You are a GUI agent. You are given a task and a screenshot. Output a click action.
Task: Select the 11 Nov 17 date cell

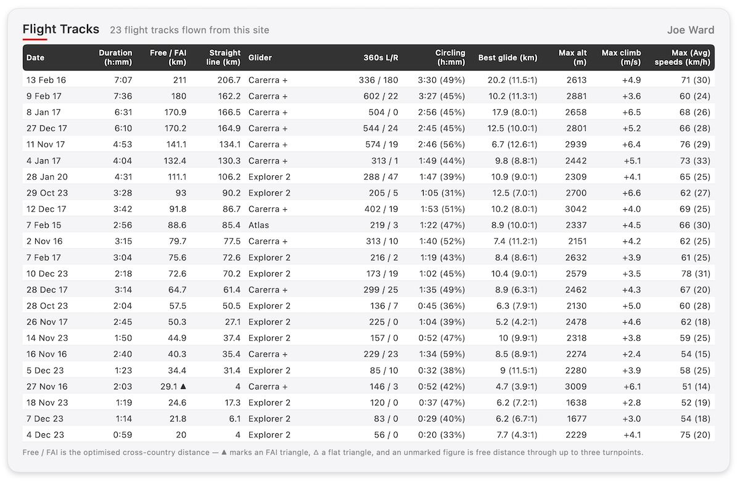pyautogui.click(x=47, y=144)
